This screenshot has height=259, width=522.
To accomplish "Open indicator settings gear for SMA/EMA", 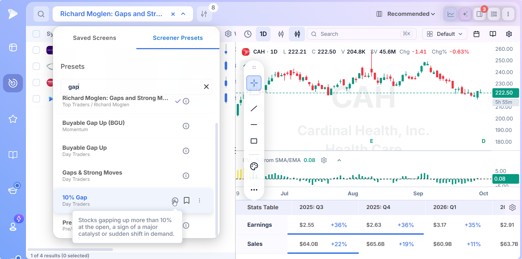I will coord(324,160).
